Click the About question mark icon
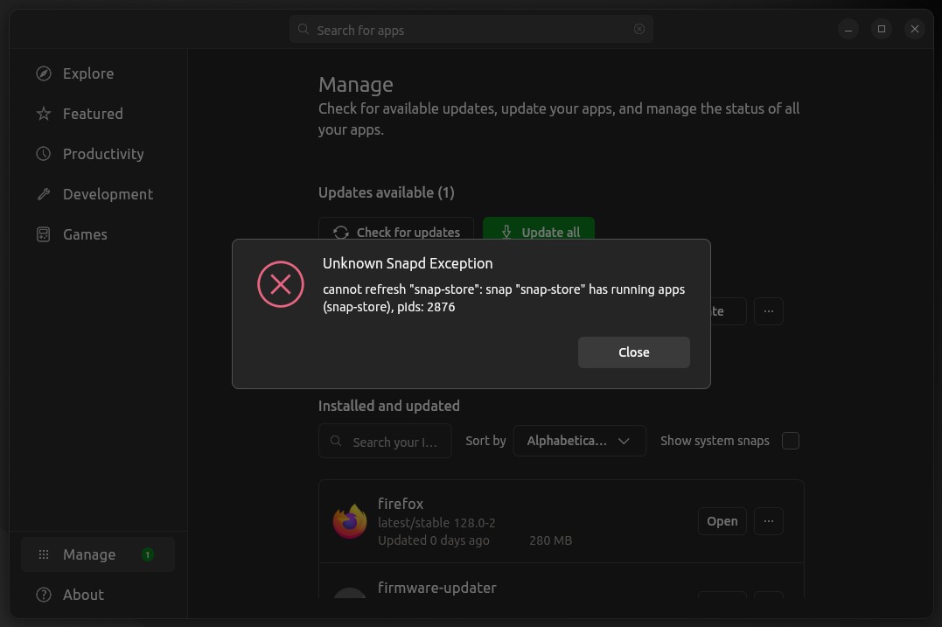The width and height of the screenshot is (942, 627). 43,595
